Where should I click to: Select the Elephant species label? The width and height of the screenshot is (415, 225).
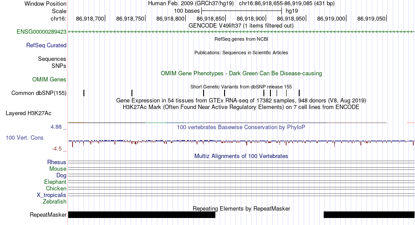pyautogui.click(x=55, y=182)
